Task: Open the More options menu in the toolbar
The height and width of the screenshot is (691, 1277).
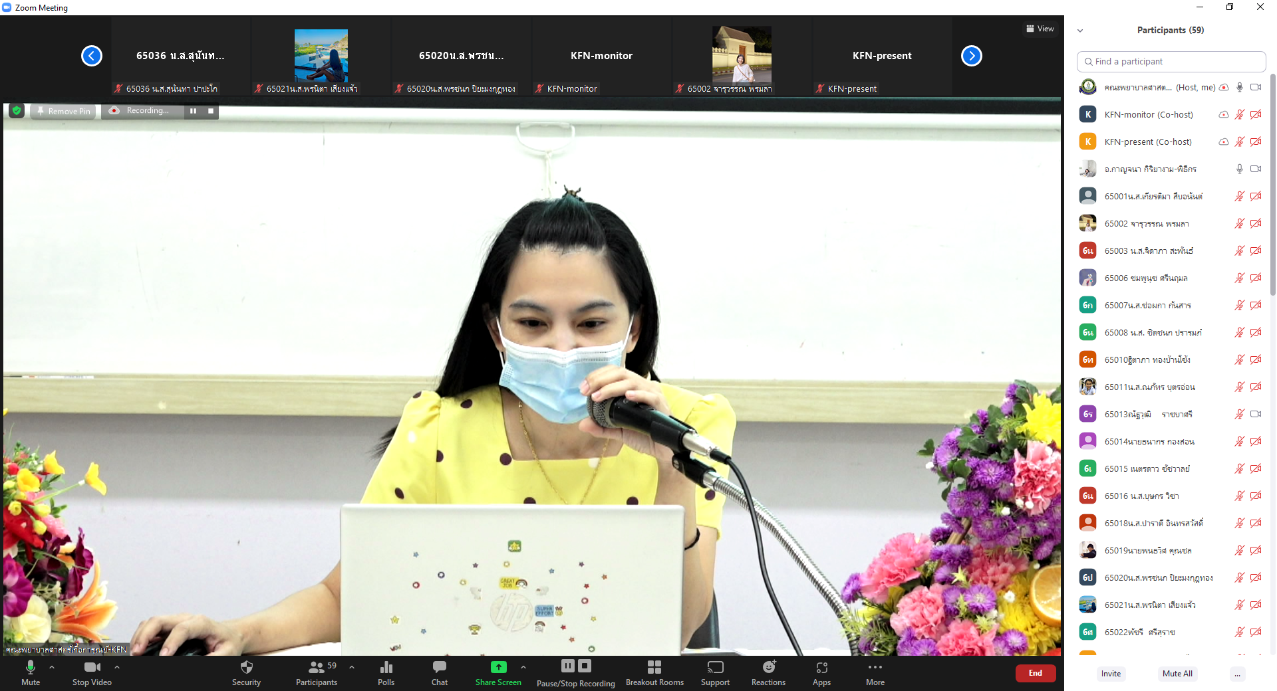Action: pos(875,673)
